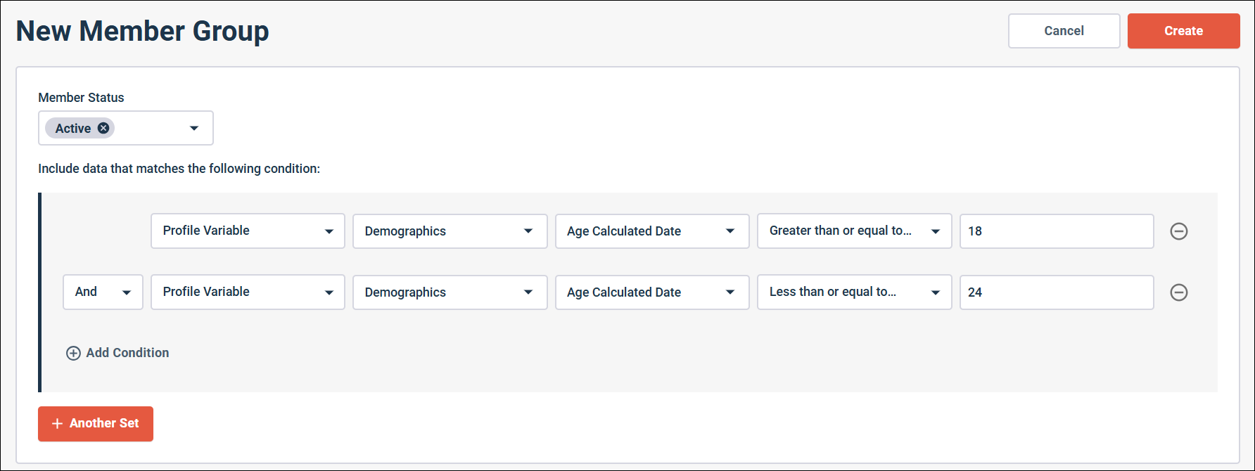Change the Less than or equal to operator
Image resolution: width=1255 pixels, height=471 pixels.
coord(854,292)
